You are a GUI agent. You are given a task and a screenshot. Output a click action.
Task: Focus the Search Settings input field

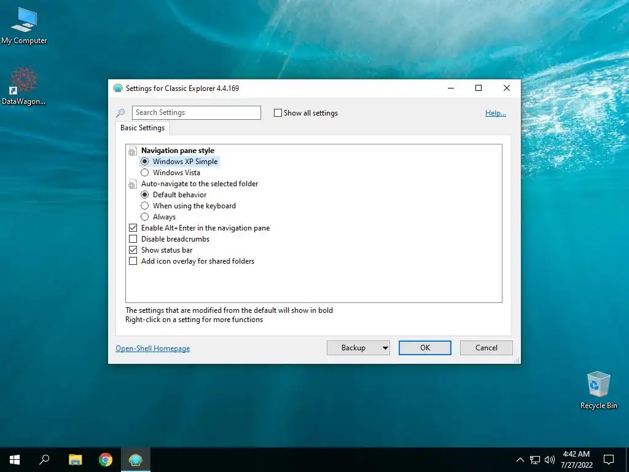(x=196, y=113)
